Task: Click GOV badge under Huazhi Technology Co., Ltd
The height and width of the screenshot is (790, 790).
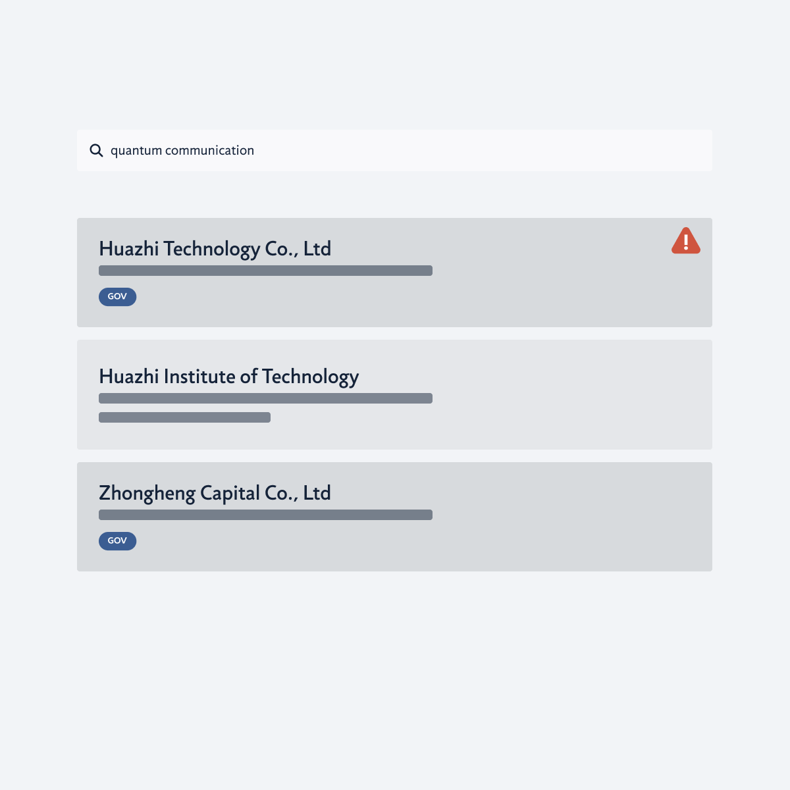Action: click(x=117, y=297)
